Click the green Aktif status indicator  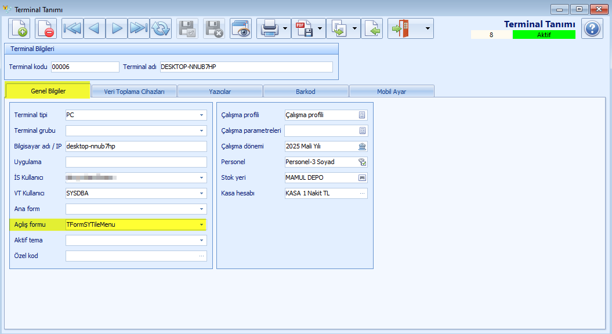point(544,35)
